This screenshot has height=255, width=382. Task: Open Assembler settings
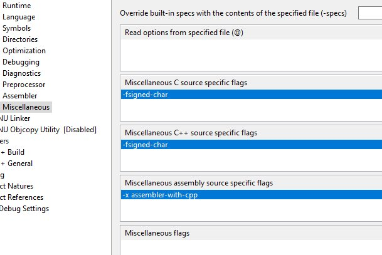19,96
